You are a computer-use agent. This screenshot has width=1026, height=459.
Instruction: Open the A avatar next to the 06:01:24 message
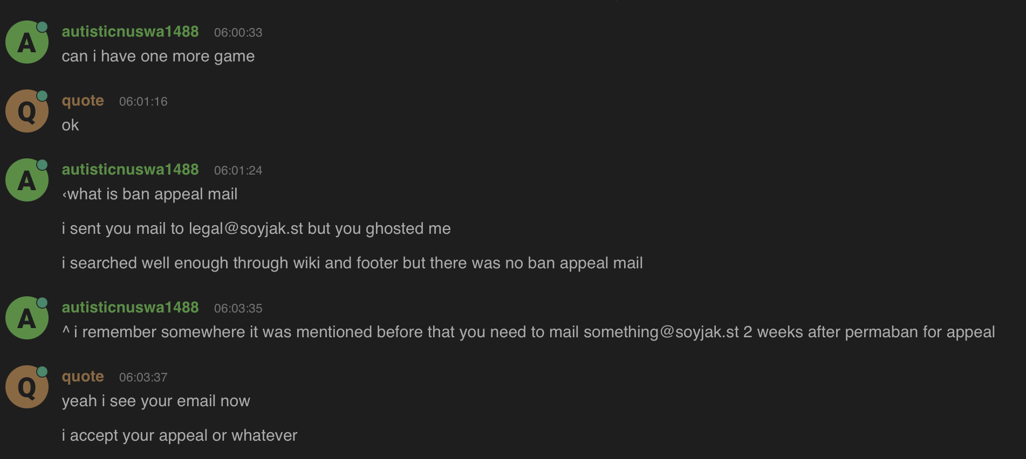pos(27,180)
